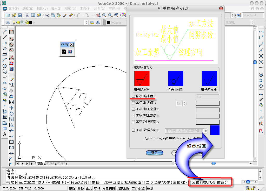Select the Rotate modify tool
This screenshot has width=266, height=191.
tap(11, 114)
